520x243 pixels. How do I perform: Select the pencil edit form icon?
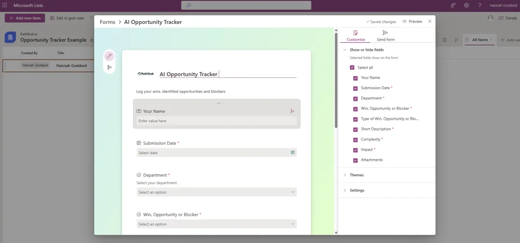109,56
